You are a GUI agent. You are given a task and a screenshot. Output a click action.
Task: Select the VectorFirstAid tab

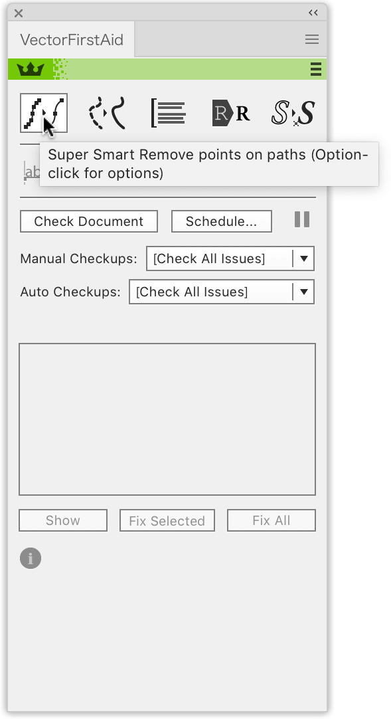(x=72, y=40)
